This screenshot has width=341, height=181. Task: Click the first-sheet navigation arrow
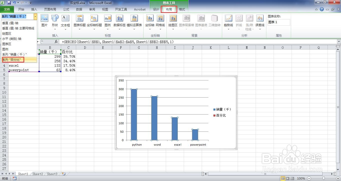3,174
